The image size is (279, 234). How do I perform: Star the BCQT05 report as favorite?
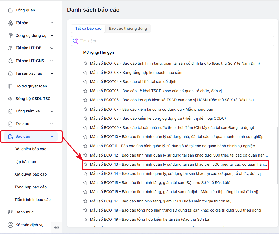[85, 91]
